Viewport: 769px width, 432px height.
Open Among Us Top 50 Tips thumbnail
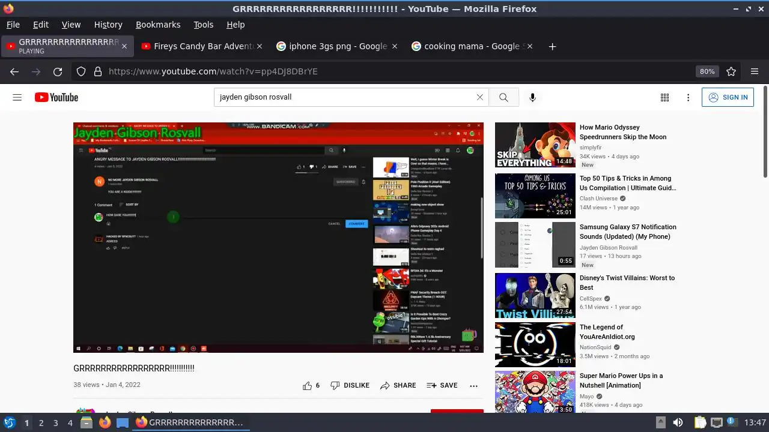535,196
